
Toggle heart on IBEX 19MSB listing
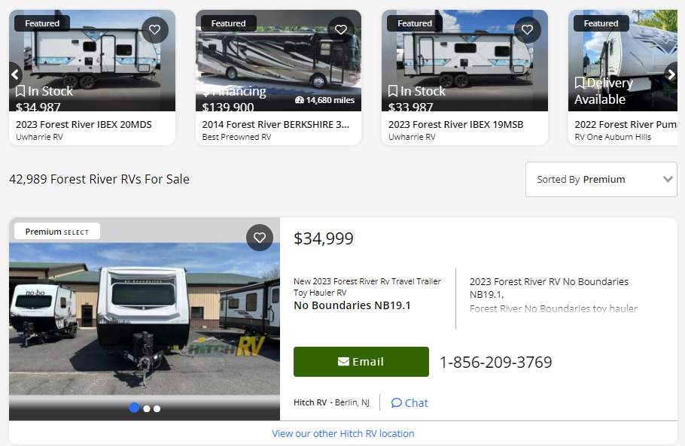(527, 30)
